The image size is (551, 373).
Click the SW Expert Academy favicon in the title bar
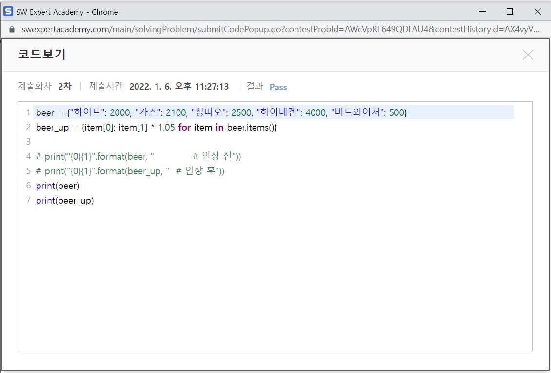pyautogui.click(x=8, y=11)
